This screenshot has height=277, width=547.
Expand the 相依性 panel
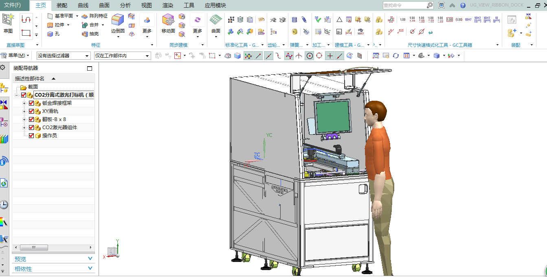point(53,268)
